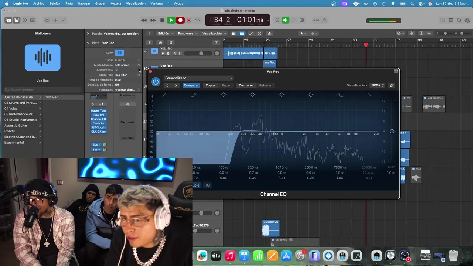Adjust the track 29 volume slider
The width and height of the screenshot is (473, 266).
point(201,54)
